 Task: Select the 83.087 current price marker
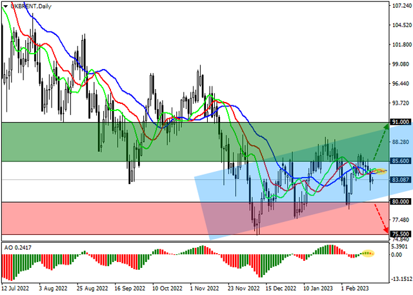point(400,179)
